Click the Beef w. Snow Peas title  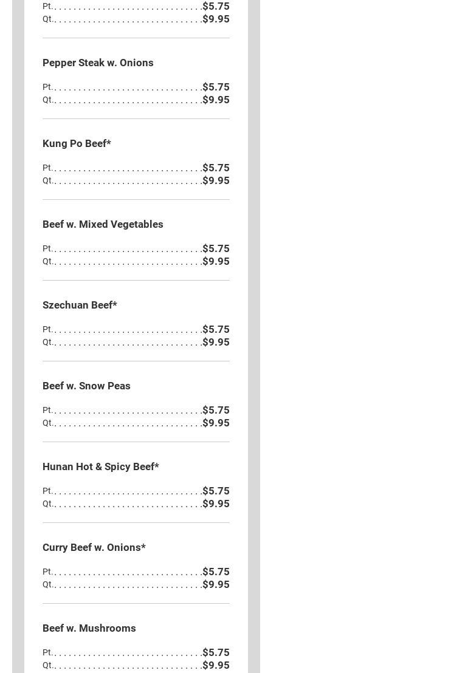coord(86,386)
